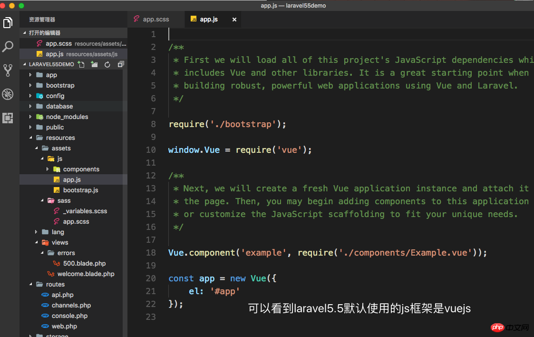
Task: Click the config folder icon
Action: pyautogui.click(x=39, y=96)
